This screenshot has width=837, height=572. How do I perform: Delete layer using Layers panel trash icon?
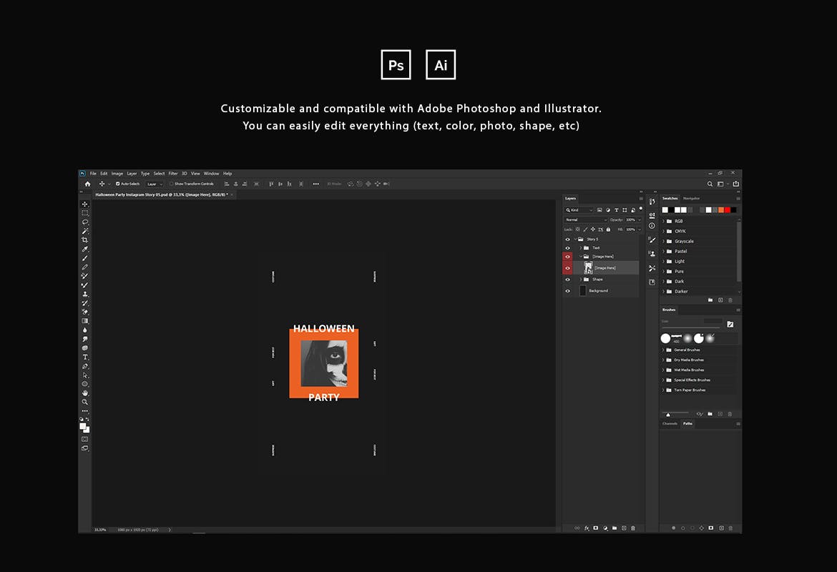(633, 528)
